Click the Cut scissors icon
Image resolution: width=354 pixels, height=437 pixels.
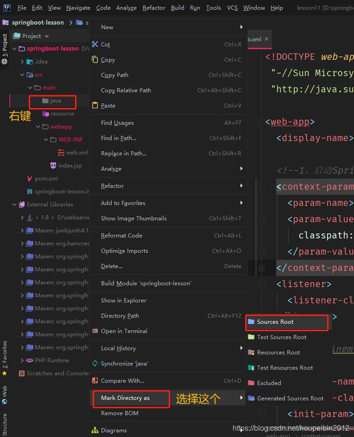(x=95, y=44)
